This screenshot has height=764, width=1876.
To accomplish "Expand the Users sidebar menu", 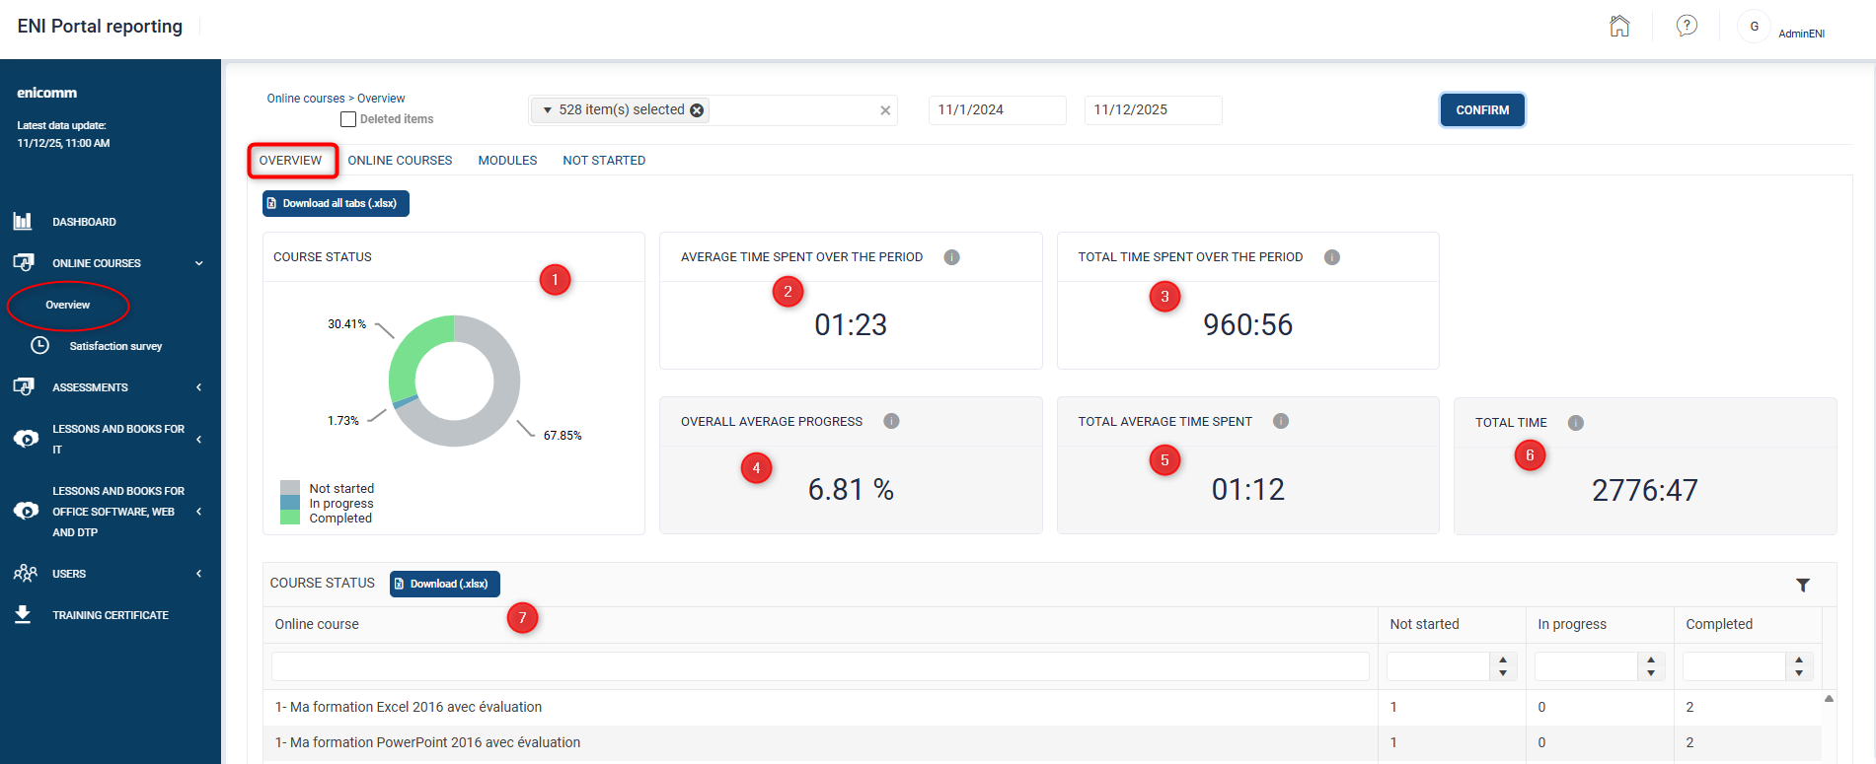I will [x=199, y=574].
